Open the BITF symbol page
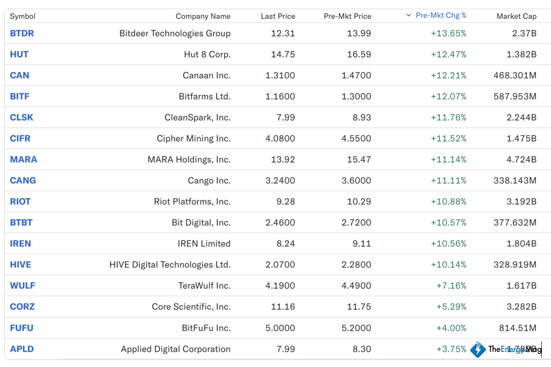The height and width of the screenshot is (367, 551). [20, 97]
